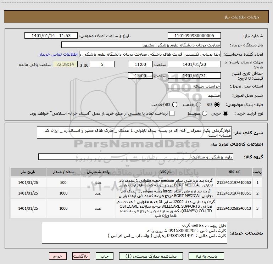Select the متوسط purchase type radio
The height and width of the screenshot is (264, 273).
205,113
